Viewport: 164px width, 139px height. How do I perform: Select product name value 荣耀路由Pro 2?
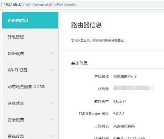(x=125, y=76)
